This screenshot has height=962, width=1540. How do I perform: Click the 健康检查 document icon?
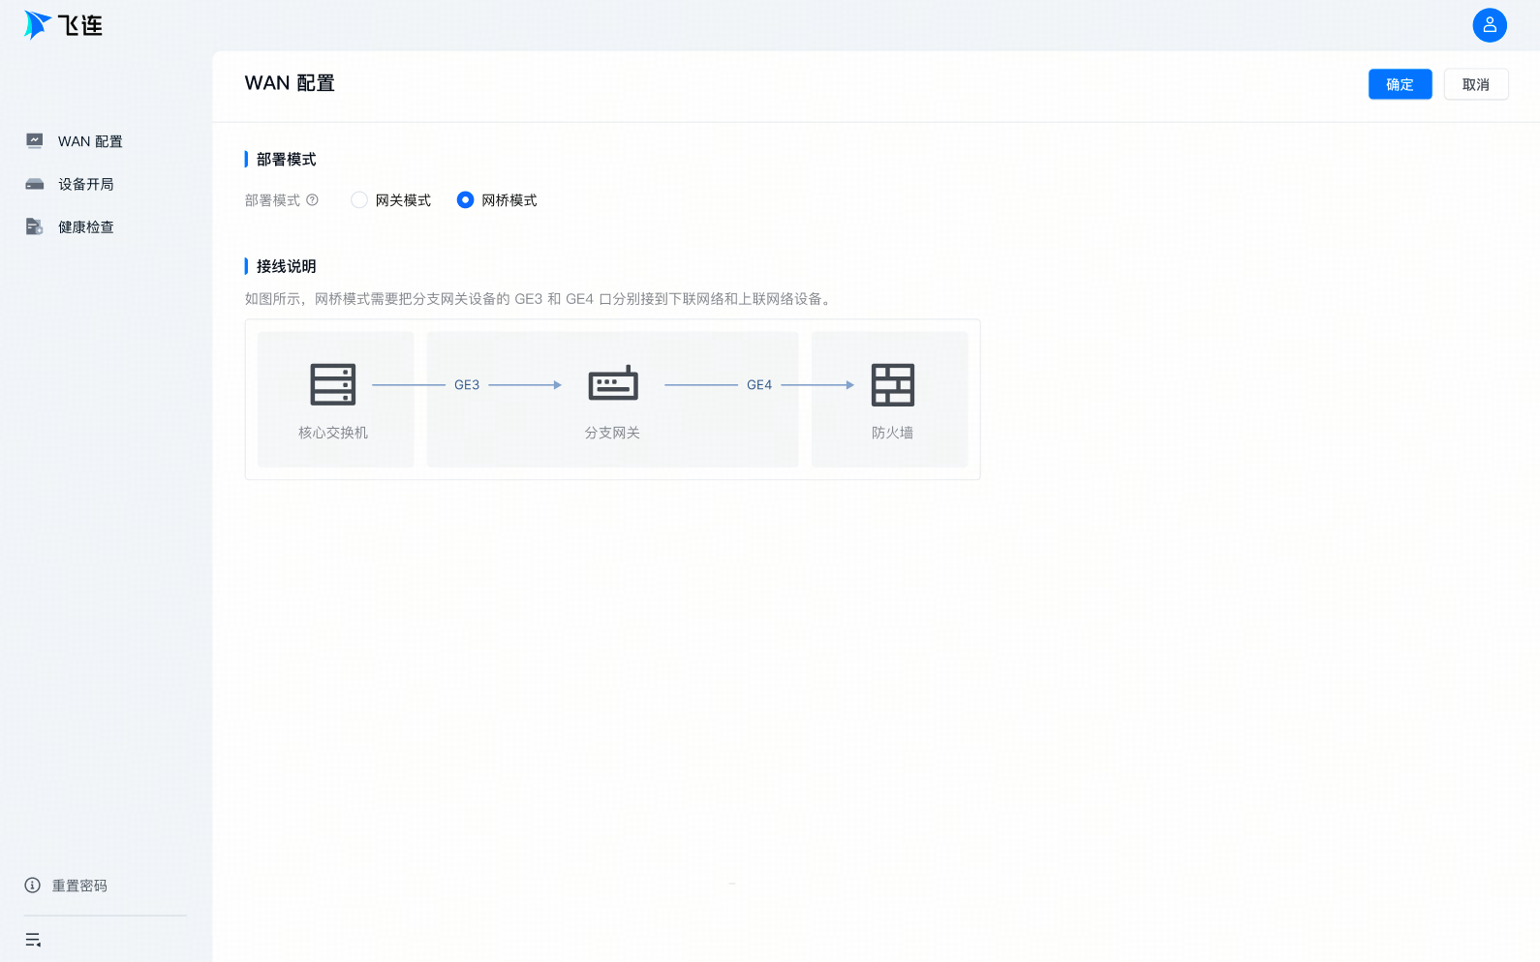point(35,226)
